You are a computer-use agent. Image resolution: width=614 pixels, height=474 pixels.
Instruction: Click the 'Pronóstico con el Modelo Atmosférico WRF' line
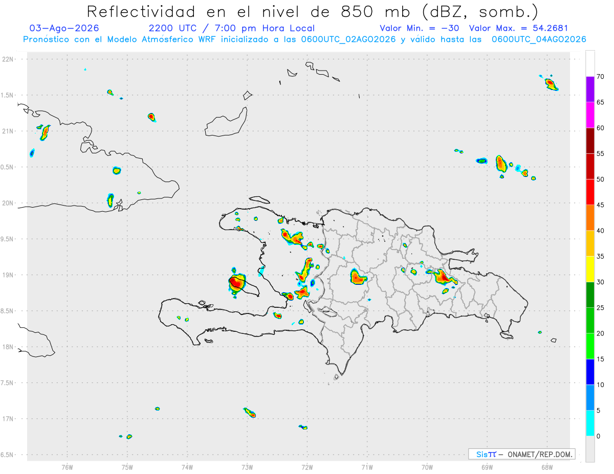[304, 39]
